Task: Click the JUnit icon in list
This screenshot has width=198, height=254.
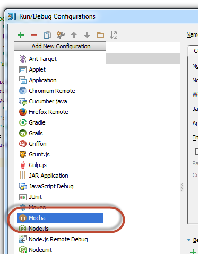Action: coord(23,197)
